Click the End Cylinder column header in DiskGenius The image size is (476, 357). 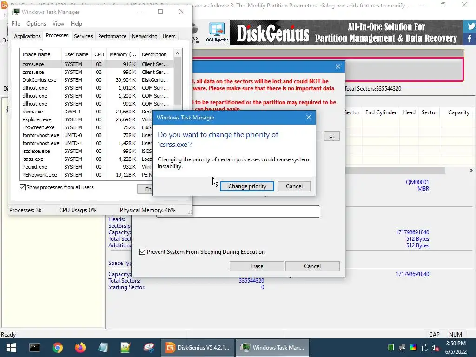pos(381,112)
